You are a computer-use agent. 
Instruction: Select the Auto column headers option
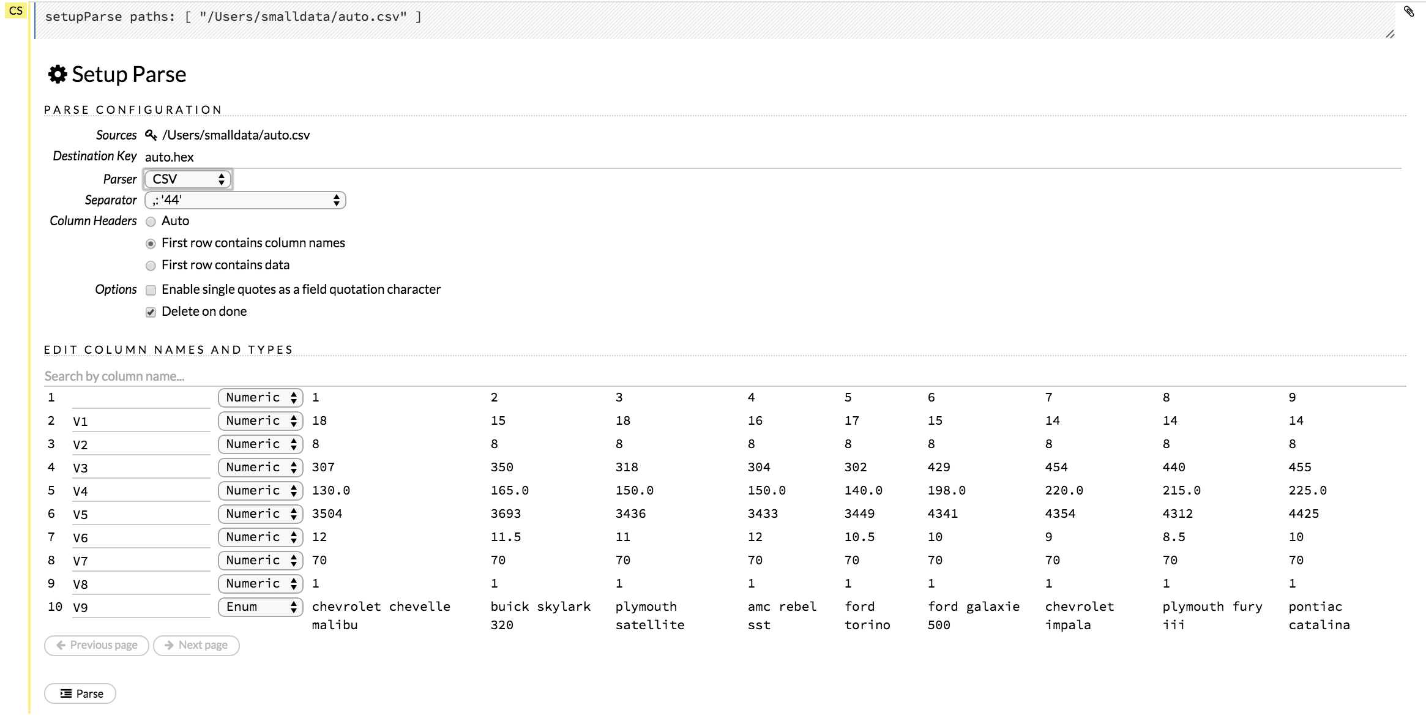pyautogui.click(x=151, y=222)
